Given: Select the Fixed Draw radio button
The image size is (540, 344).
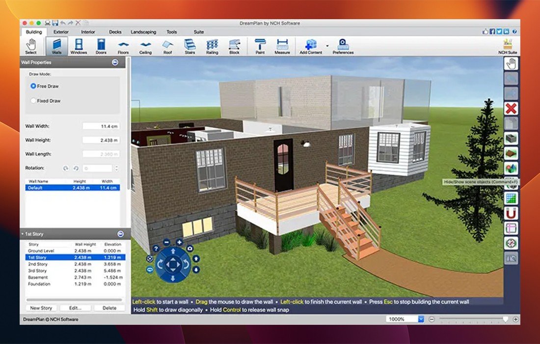Looking at the screenshot, I should (x=33, y=101).
